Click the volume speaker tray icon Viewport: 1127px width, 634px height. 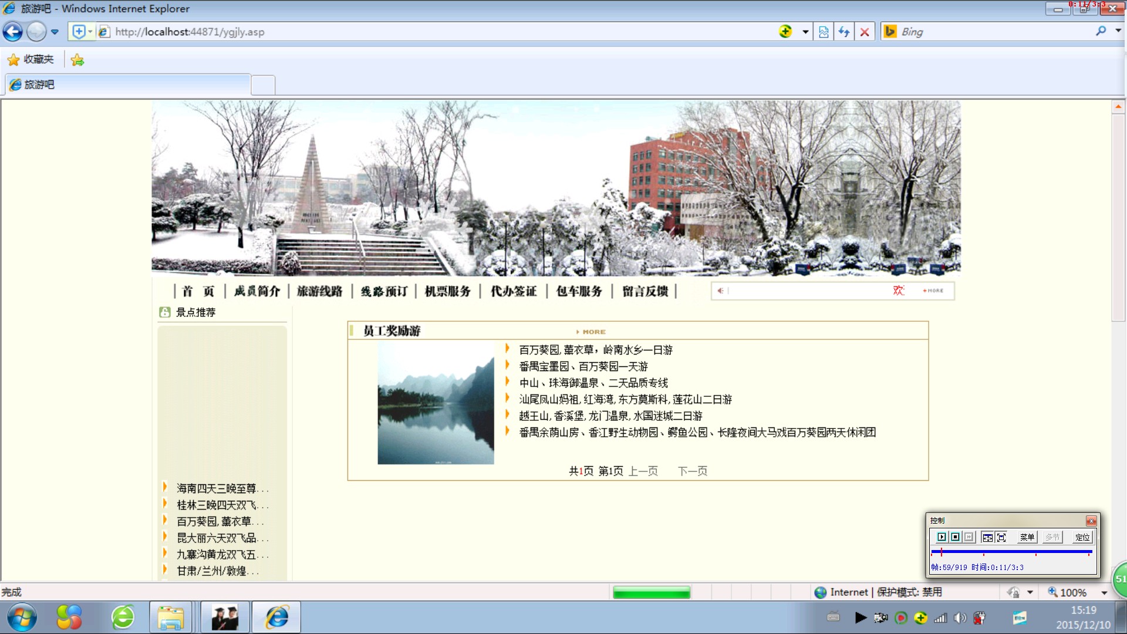(x=960, y=618)
